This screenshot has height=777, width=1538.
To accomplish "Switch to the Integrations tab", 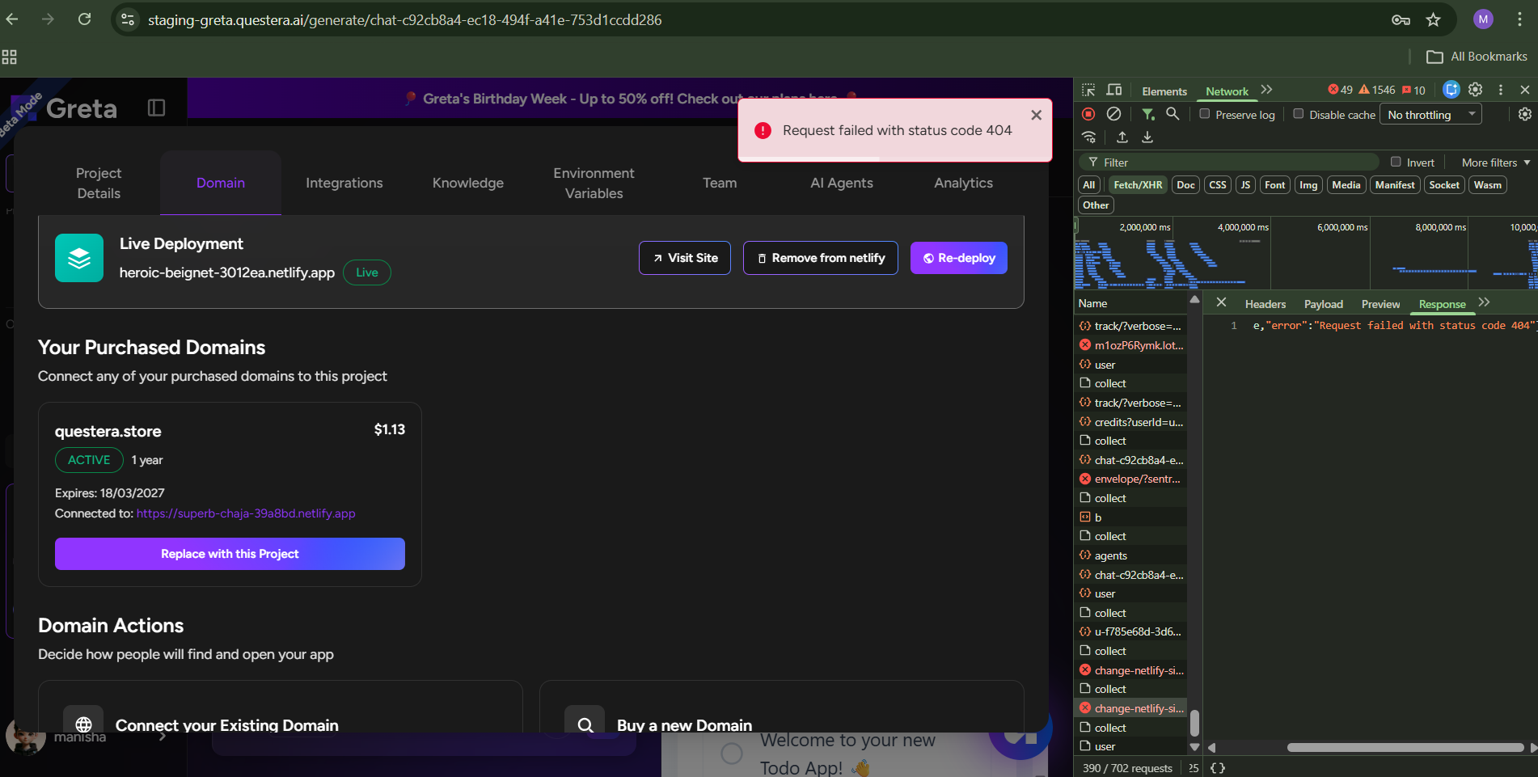I will [344, 183].
